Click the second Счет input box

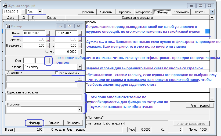40,61
